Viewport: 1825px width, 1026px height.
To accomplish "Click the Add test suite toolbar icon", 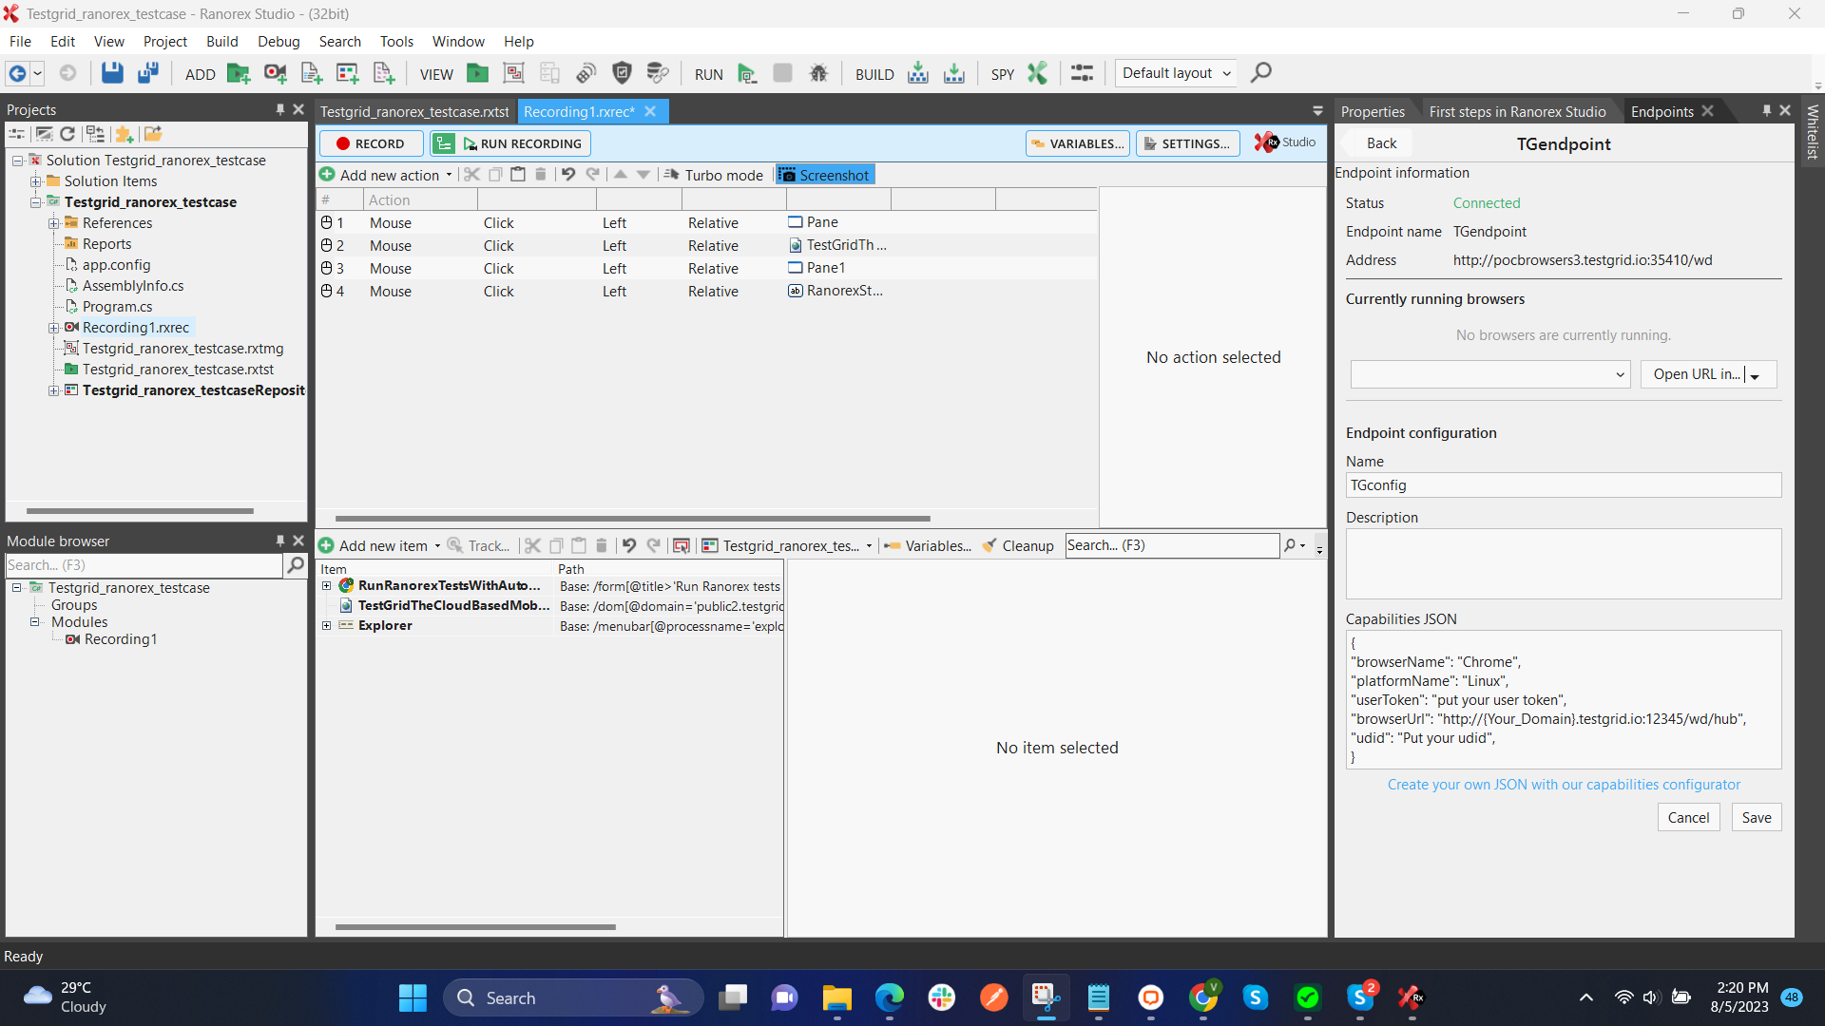I will coord(239,73).
